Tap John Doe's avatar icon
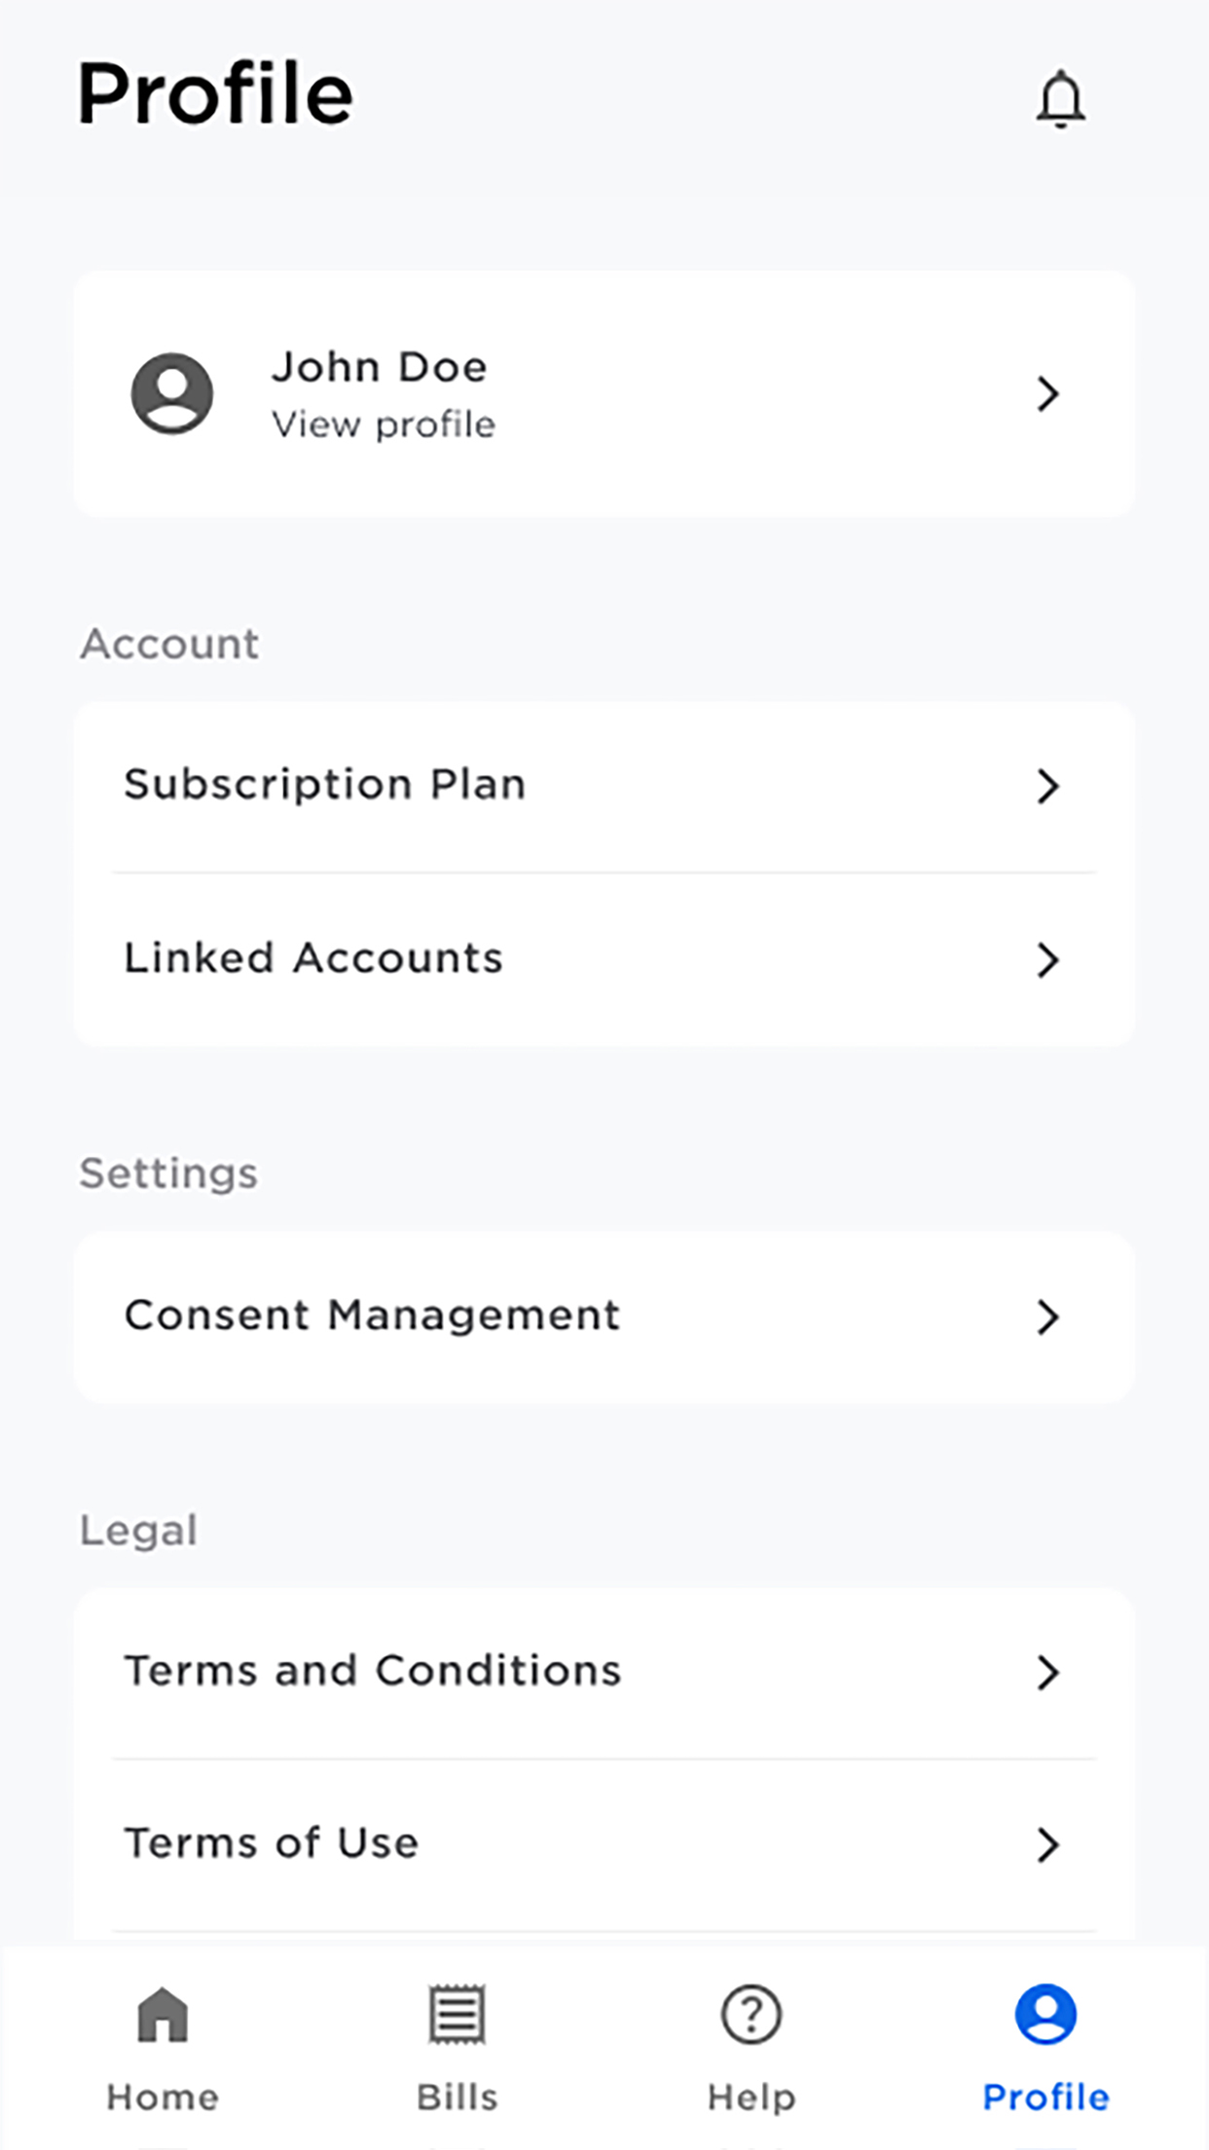Image resolution: width=1209 pixels, height=2150 pixels. [x=172, y=393]
